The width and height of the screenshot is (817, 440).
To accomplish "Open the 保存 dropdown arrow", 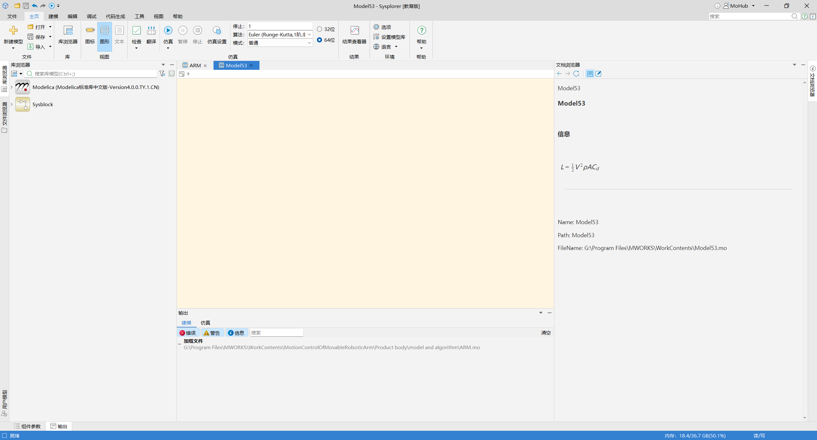I will click(x=50, y=37).
